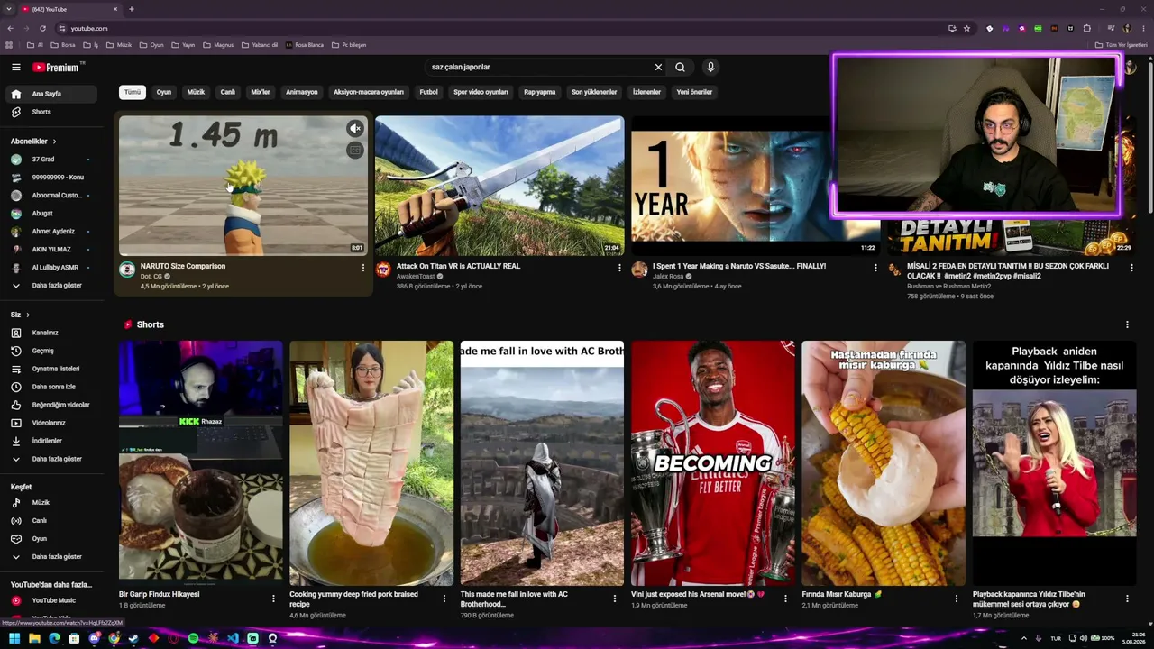Viewport: 1154px width, 649px height.
Task: Open Spotify from the Windows taskbar
Action: pyautogui.click(x=193, y=638)
